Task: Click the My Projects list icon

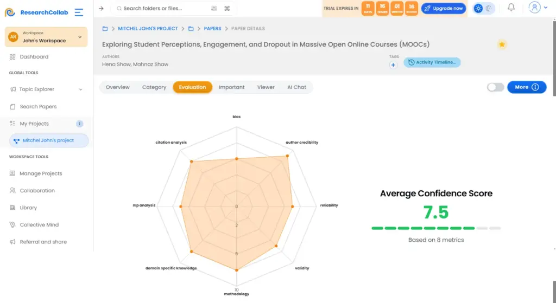Action: [12, 124]
